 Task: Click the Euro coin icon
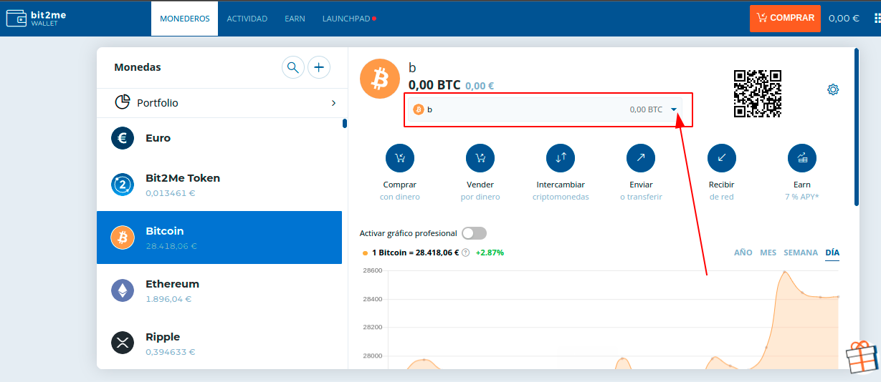click(x=123, y=138)
